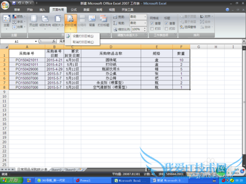Click the vertical scrollbar of the sheet
The height and width of the screenshot is (184, 246).
click(244, 102)
